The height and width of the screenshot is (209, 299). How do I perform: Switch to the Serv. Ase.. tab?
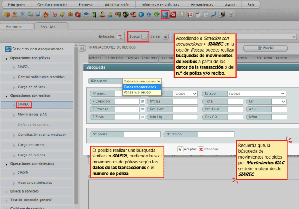pos(51,26)
